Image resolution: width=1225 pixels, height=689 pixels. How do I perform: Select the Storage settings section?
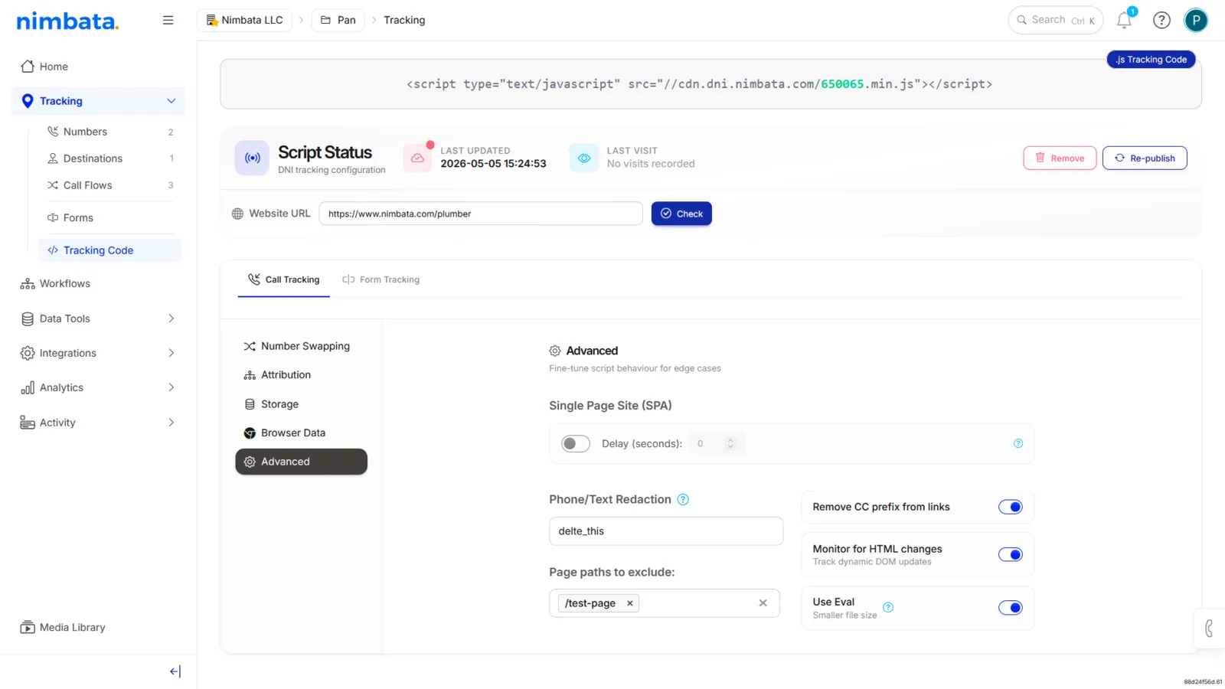point(301,404)
